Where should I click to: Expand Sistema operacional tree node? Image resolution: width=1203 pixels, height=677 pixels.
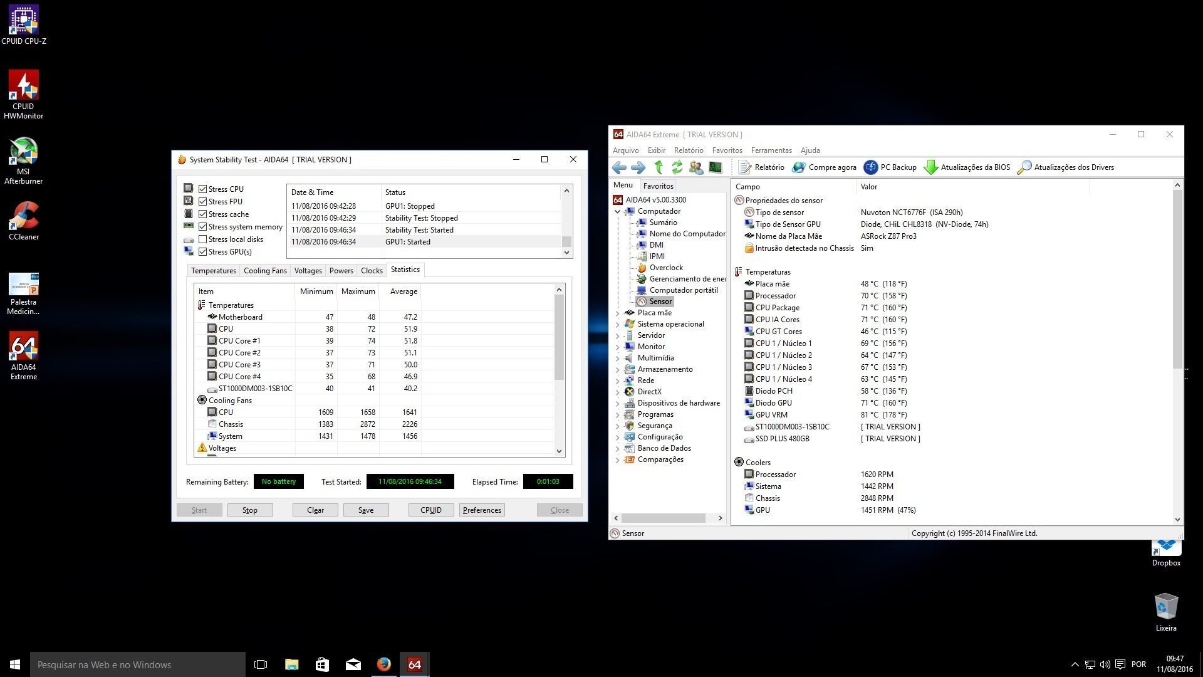tap(618, 324)
